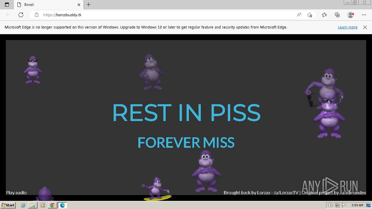Toggle Read aloud icon in address bar

point(299,15)
